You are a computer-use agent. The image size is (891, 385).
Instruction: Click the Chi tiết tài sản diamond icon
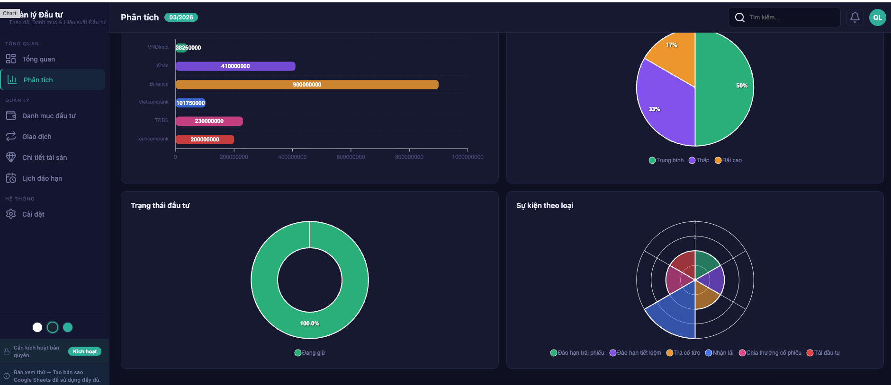coord(11,157)
